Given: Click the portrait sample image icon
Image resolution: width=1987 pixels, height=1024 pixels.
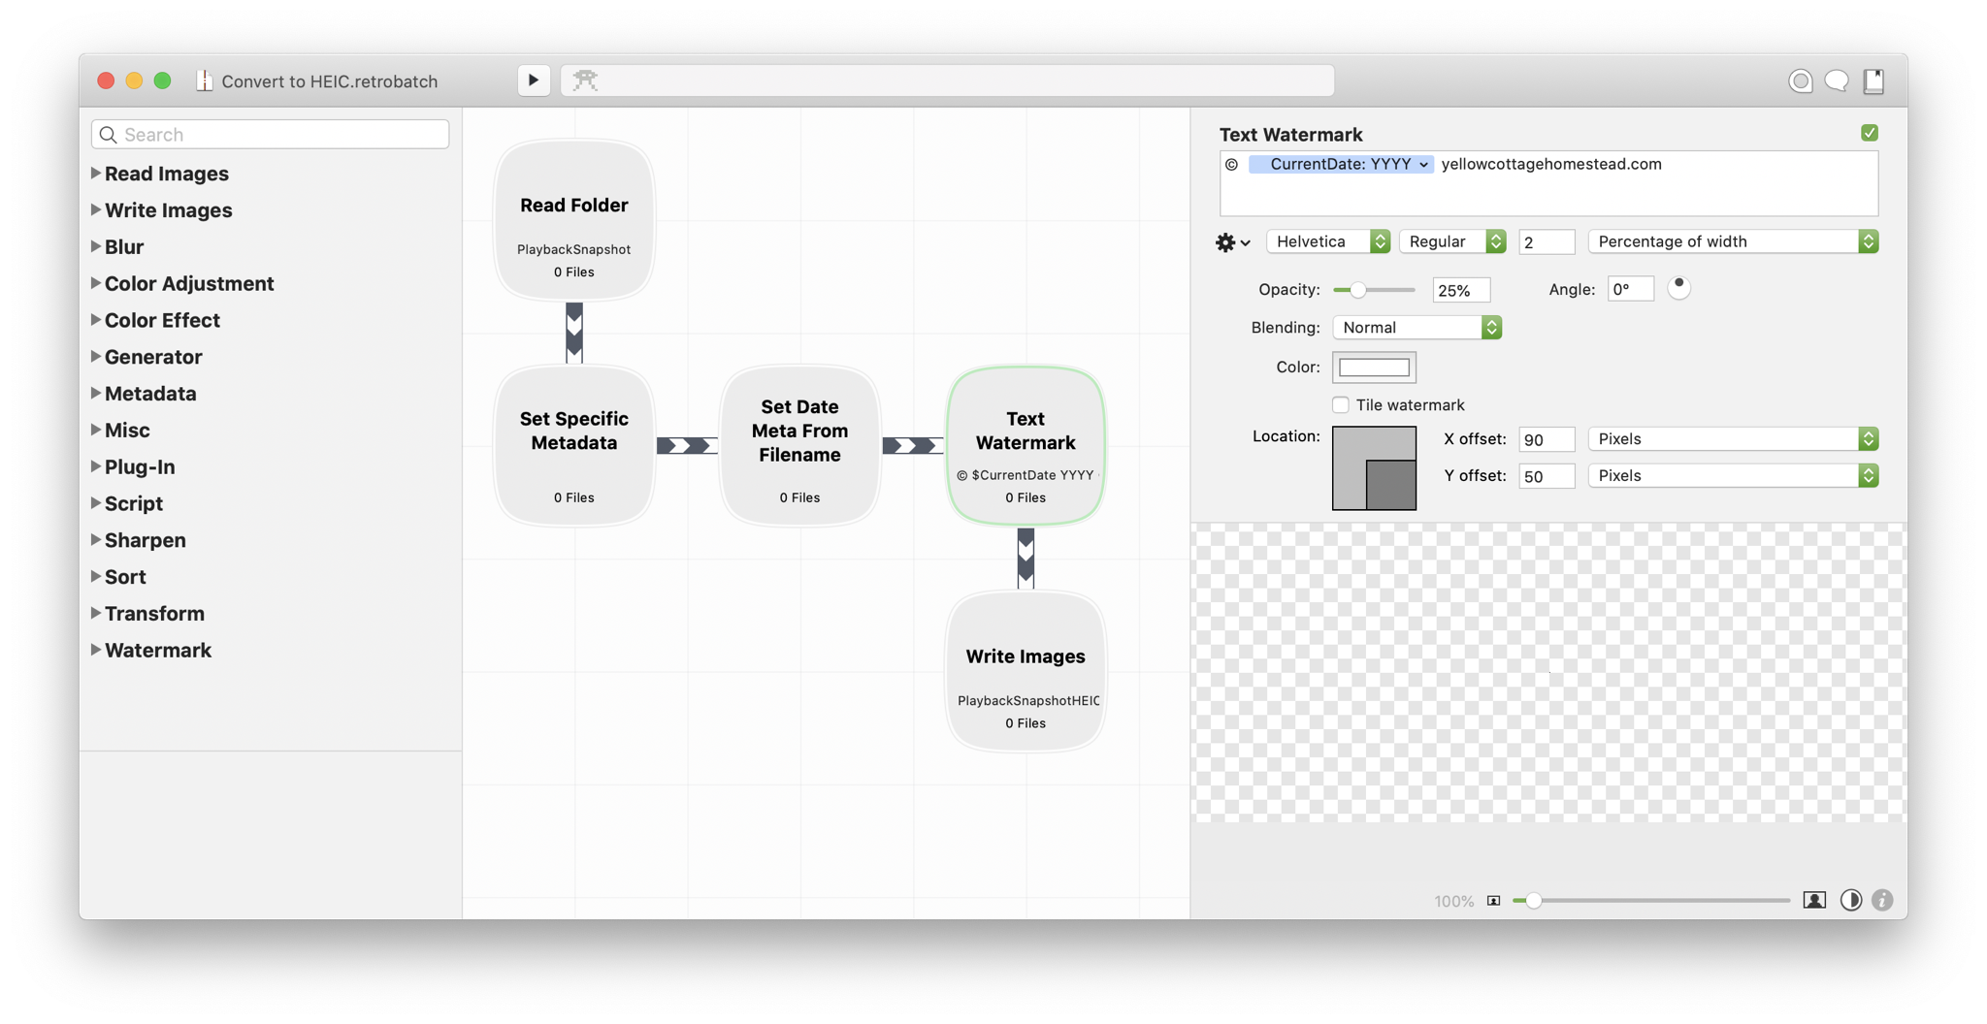Looking at the screenshot, I should (x=1814, y=900).
